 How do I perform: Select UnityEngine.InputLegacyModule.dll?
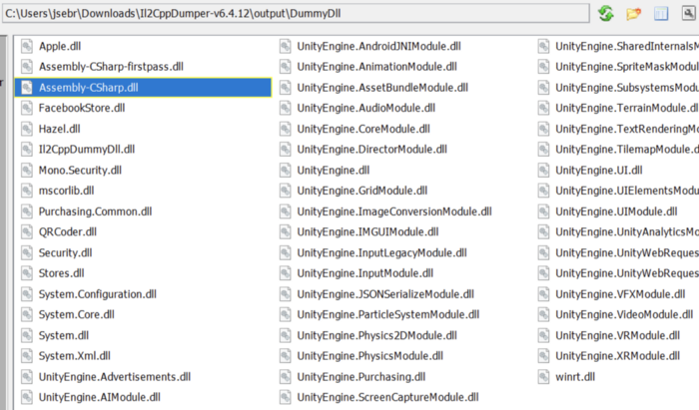pos(381,252)
